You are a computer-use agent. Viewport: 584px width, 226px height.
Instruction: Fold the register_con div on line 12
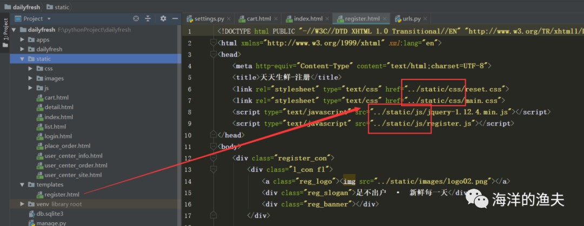(x=214, y=158)
